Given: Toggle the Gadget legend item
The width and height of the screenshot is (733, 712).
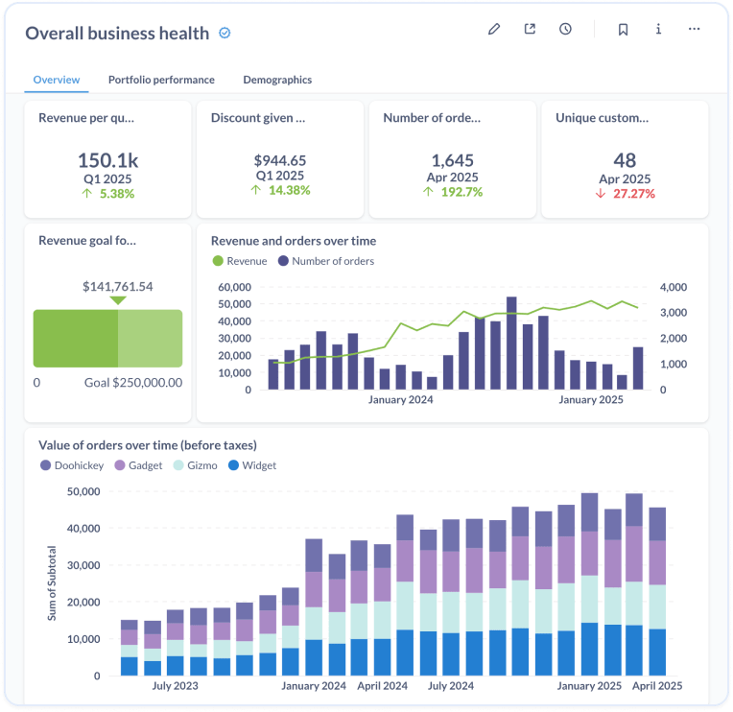Looking at the screenshot, I should 138,465.
